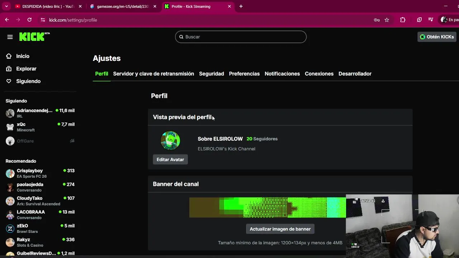Open the browser extensions puzzle icon
Screen dimensions: 459x258
tap(403, 20)
